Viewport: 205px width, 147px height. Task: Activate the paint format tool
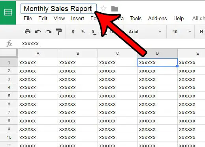(59, 32)
